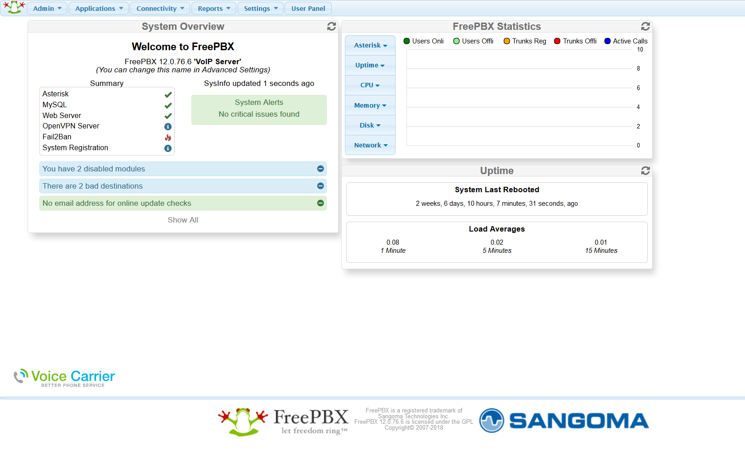Click the 'SysInfo updated' timestamp text
Image resolution: width=745 pixels, height=450 pixels.
pyautogui.click(x=259, y=83)
